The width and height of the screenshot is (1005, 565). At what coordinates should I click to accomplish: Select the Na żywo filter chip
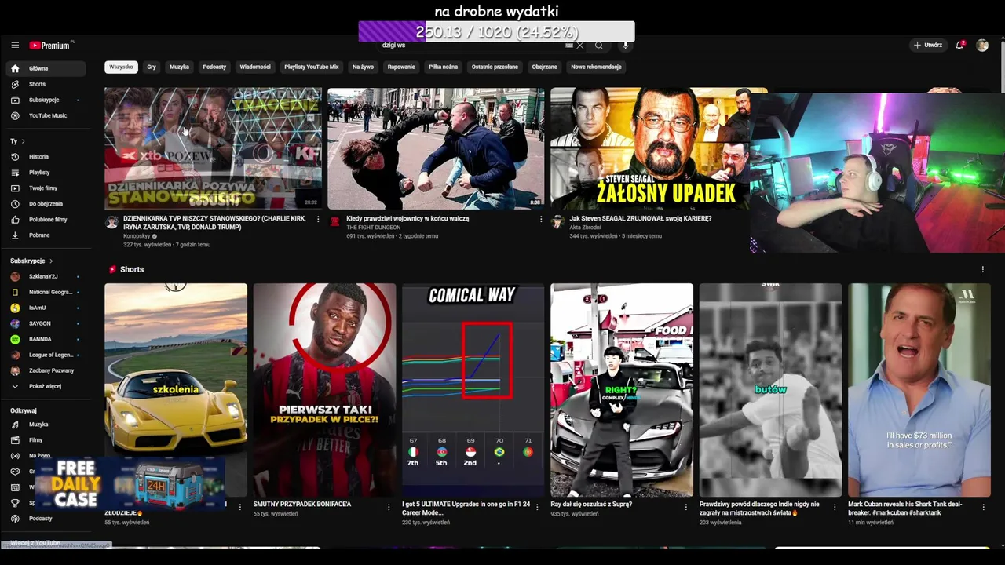click(x=363, y=67)
